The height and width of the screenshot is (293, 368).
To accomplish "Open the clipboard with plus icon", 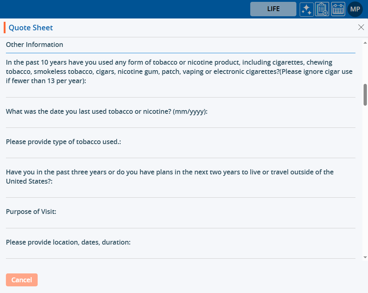I will 322,9.
